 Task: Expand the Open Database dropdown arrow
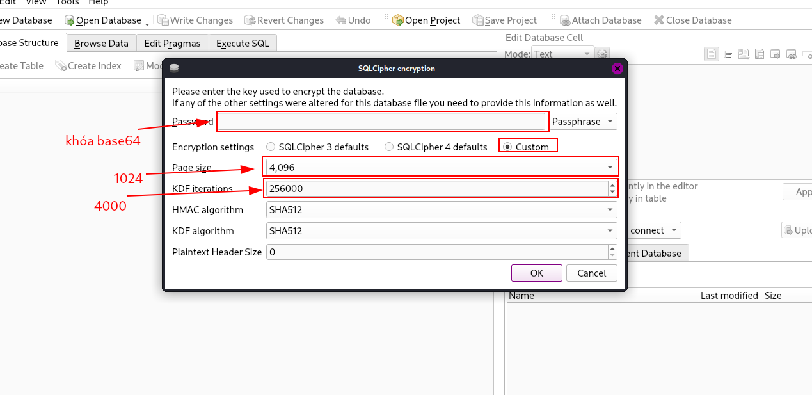tap(147, 24)
